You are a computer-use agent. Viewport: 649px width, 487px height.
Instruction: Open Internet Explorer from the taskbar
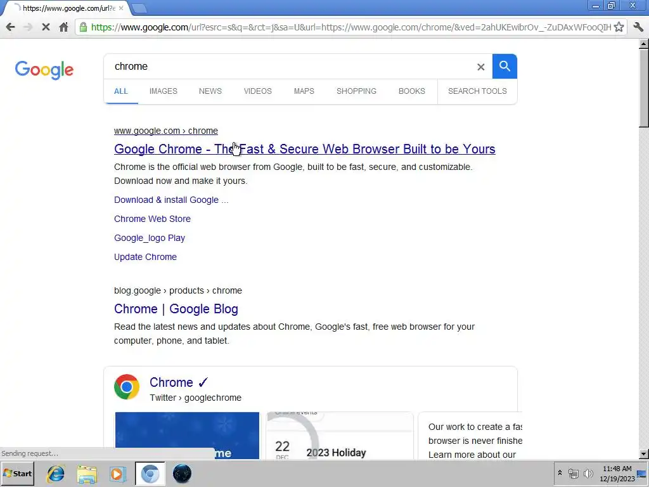pyautogui.click(x=56, y=474)
